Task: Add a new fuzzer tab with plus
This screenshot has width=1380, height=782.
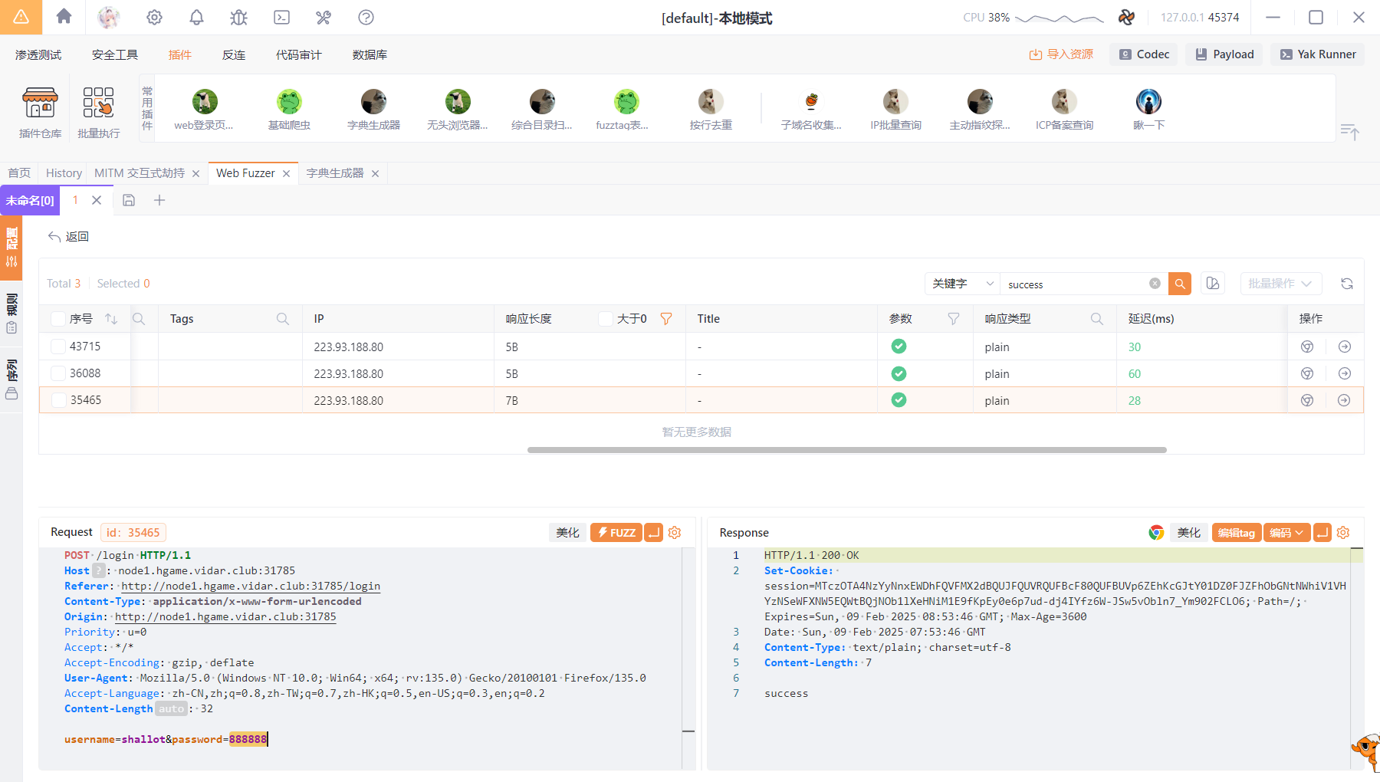Action: point(159,200)
